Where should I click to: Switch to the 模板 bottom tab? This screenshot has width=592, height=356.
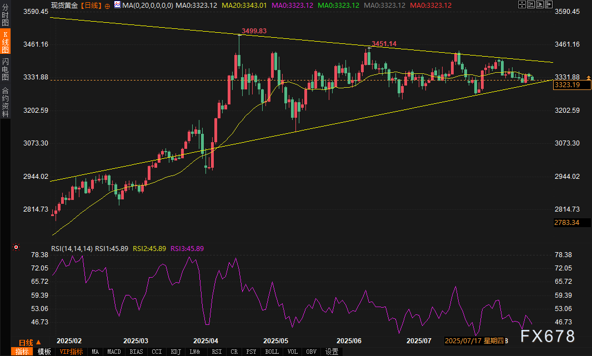pos(44,352)
